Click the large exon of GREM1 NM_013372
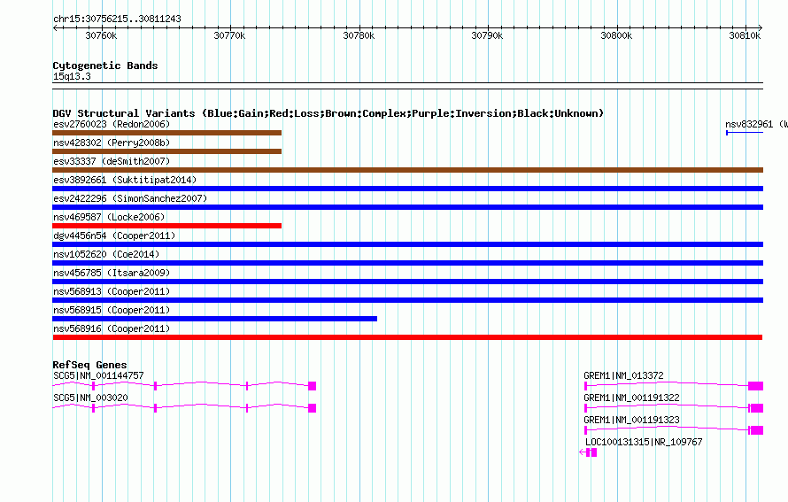 pos(755,386)
